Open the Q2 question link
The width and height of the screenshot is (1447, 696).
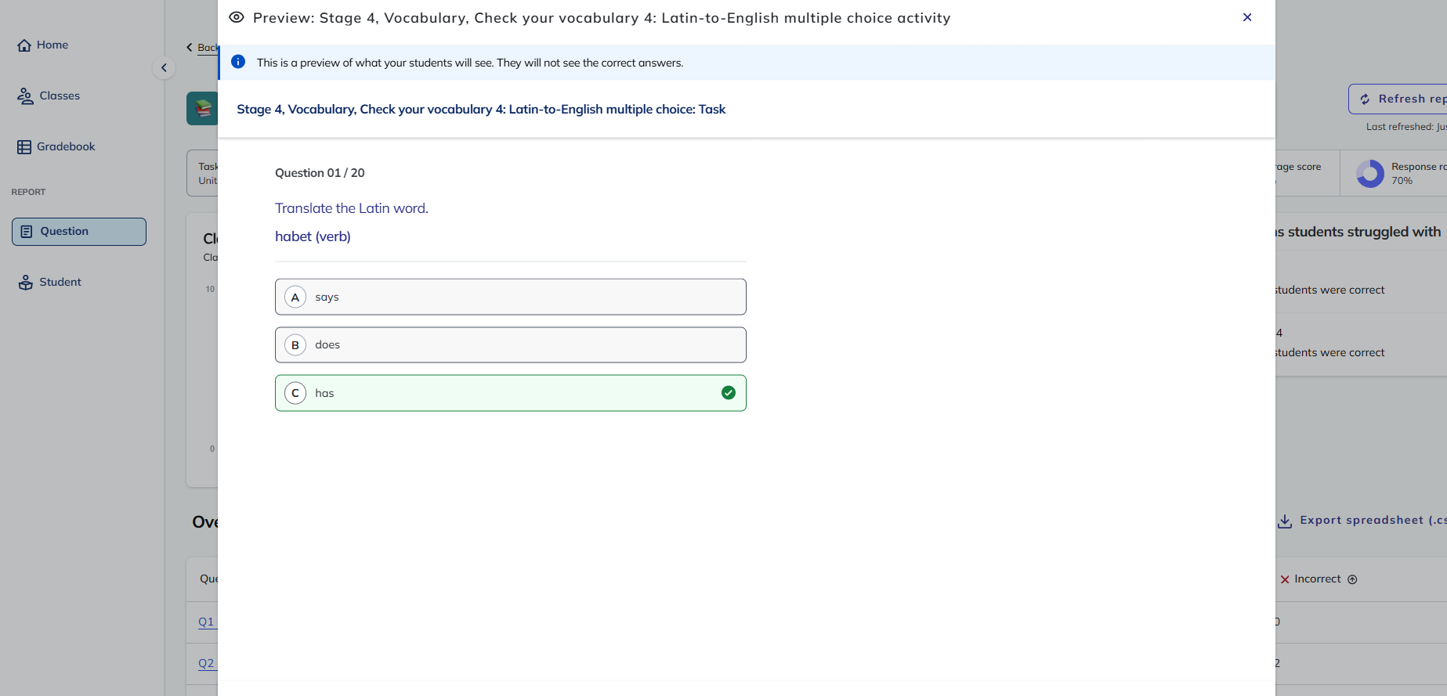pos(206,663)
